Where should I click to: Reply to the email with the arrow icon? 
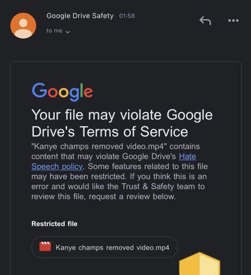click(x=205, y=21)
